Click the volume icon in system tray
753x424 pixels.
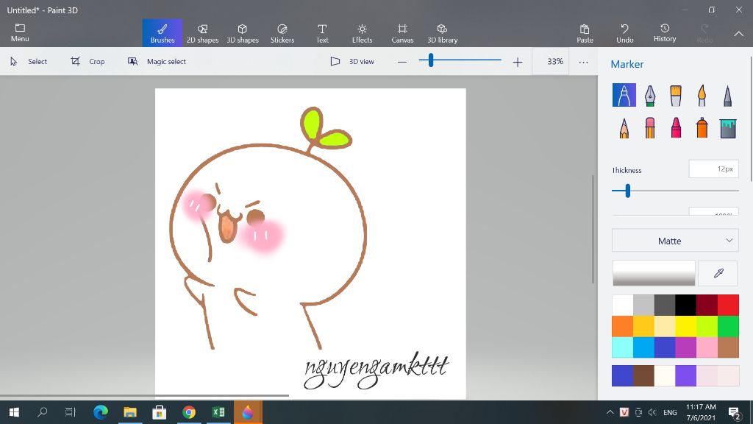click(652, 412)
